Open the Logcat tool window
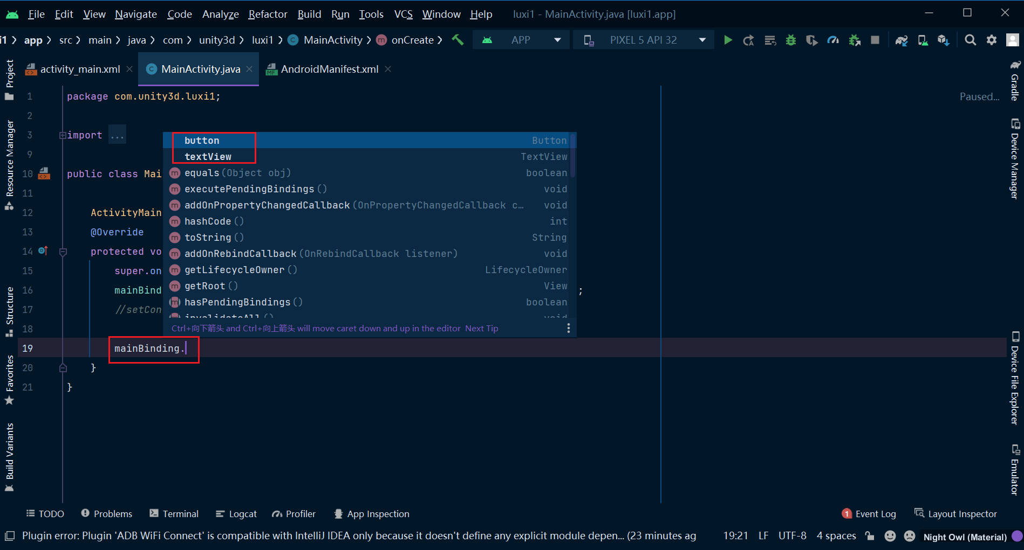This screenshot has height=550, width=1024. pyautogui.click(x=236, y=514)
